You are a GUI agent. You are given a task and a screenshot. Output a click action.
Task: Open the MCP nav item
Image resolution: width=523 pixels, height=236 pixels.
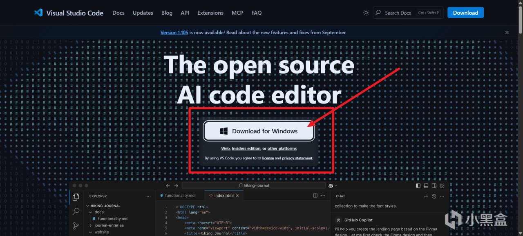point(237,13)
